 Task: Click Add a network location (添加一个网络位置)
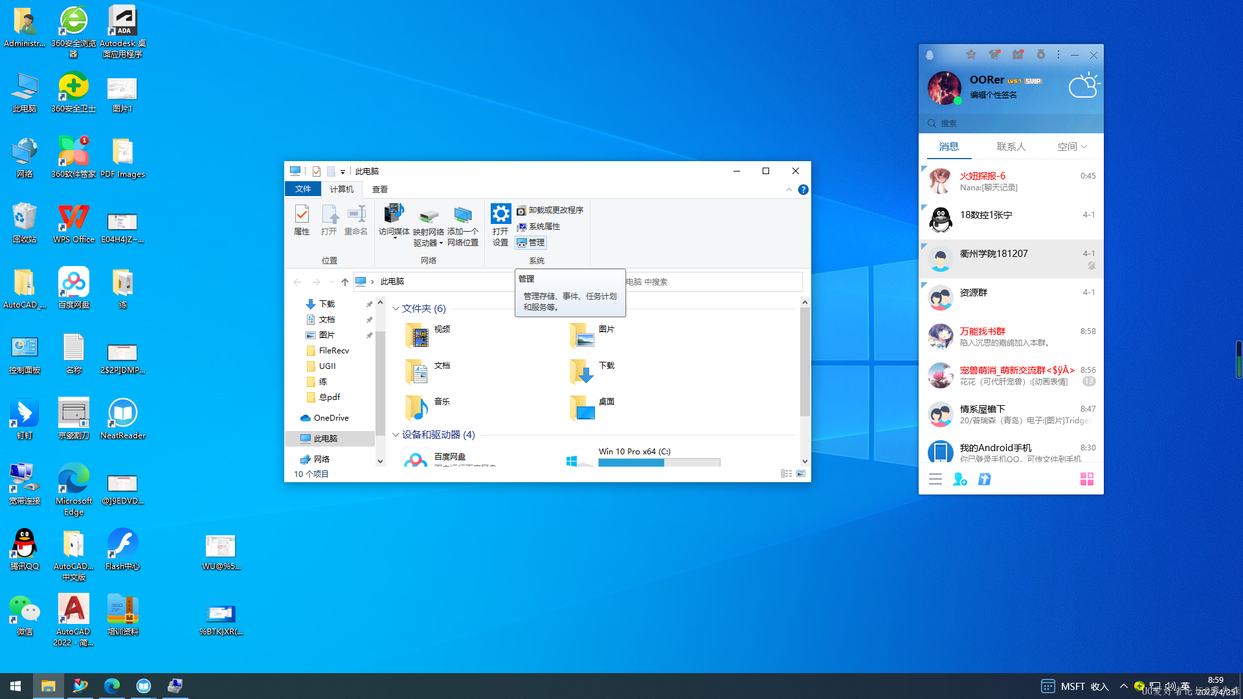(x=463, y=227)
